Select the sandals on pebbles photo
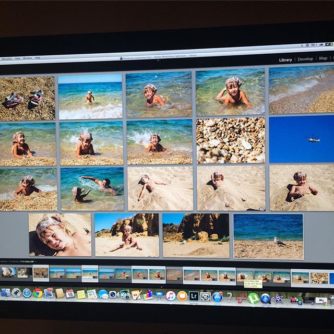The image size is (334, 334). pos(27,98)
